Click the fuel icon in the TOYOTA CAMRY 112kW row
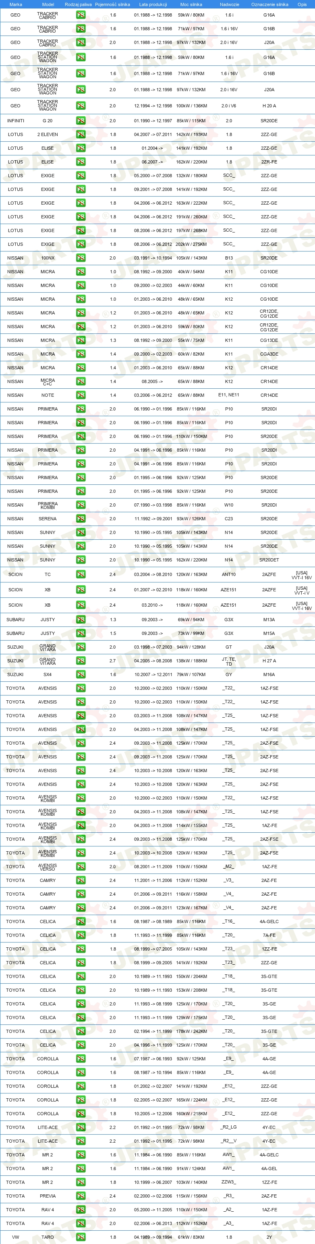The image size is (315, 1244). pyautogui.click(x=81, y=880)
